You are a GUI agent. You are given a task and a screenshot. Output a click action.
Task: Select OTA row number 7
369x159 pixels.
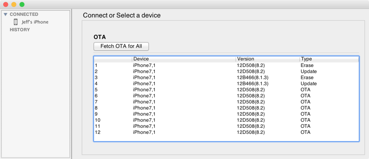pyautogui.click(x=226, y=102)
